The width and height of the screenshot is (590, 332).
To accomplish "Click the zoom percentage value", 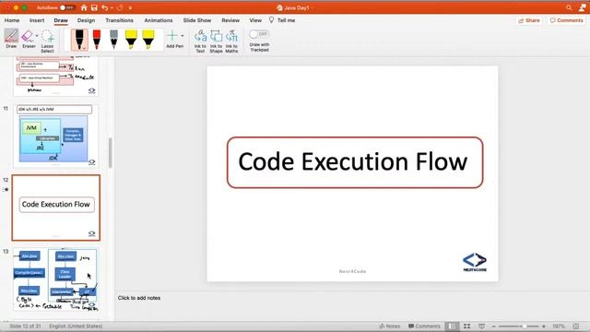I will tap(559, 326).
